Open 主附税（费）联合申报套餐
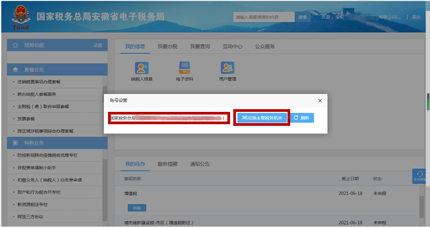 (43, 106)
